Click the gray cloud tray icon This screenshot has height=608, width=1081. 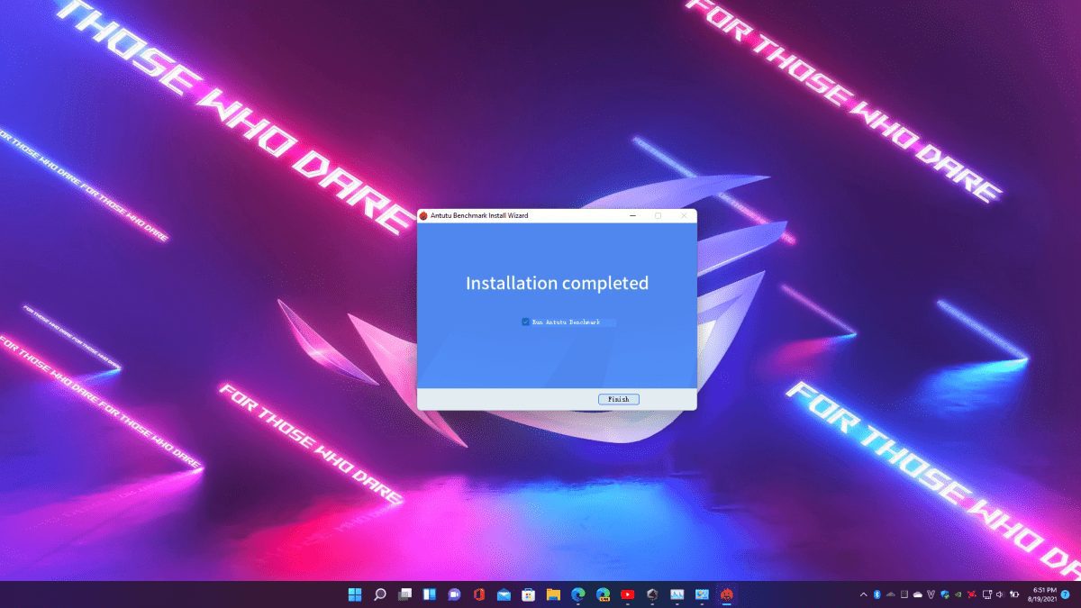coord(890,594)
